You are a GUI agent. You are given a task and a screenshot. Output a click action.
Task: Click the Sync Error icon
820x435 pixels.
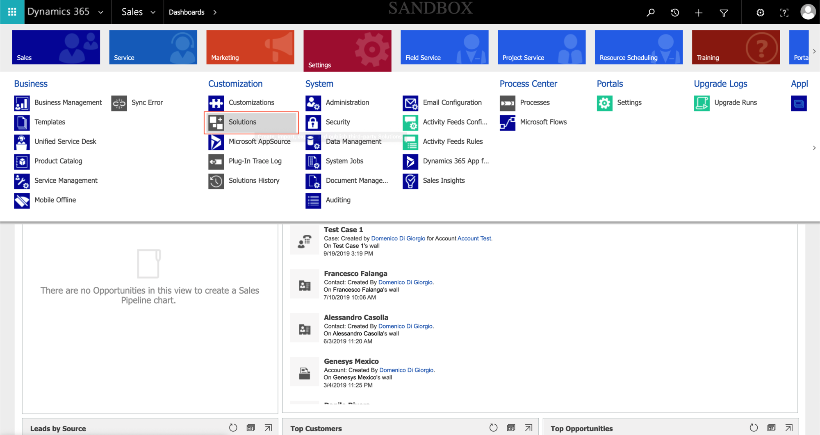pos(119,103)
